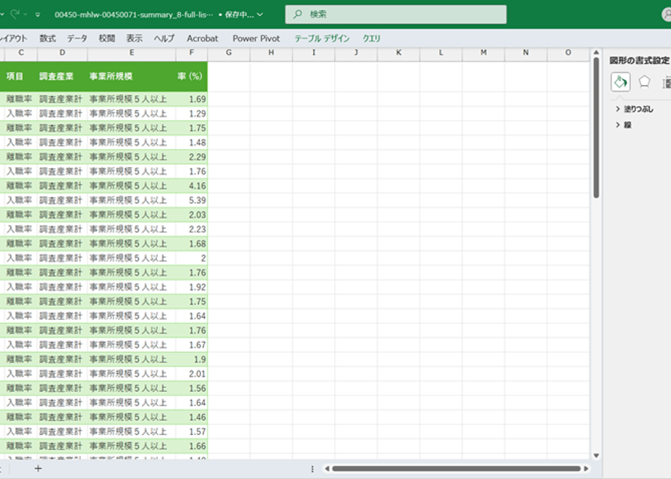Select the cell with value 1.46
The image size is (671, 479).
[x=191, y=417]
